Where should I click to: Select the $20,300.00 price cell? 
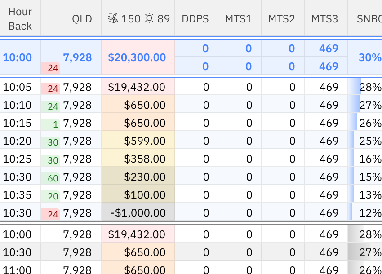click(x=137, y=57)
